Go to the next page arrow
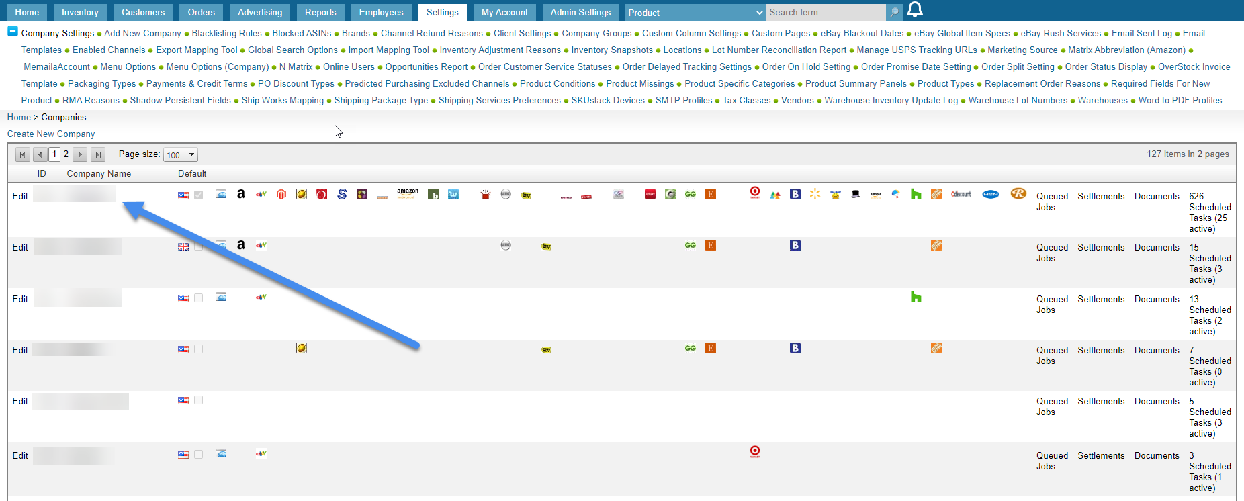1244x501 pixels. point(80,154)
